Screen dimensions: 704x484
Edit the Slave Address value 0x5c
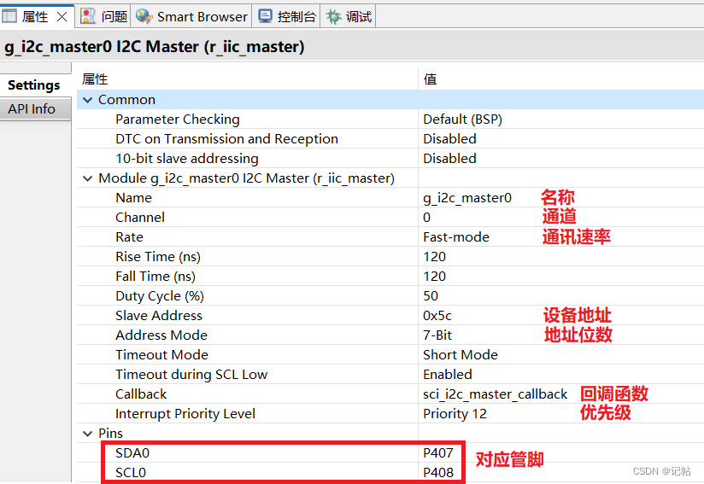click(x=437, y=316)
